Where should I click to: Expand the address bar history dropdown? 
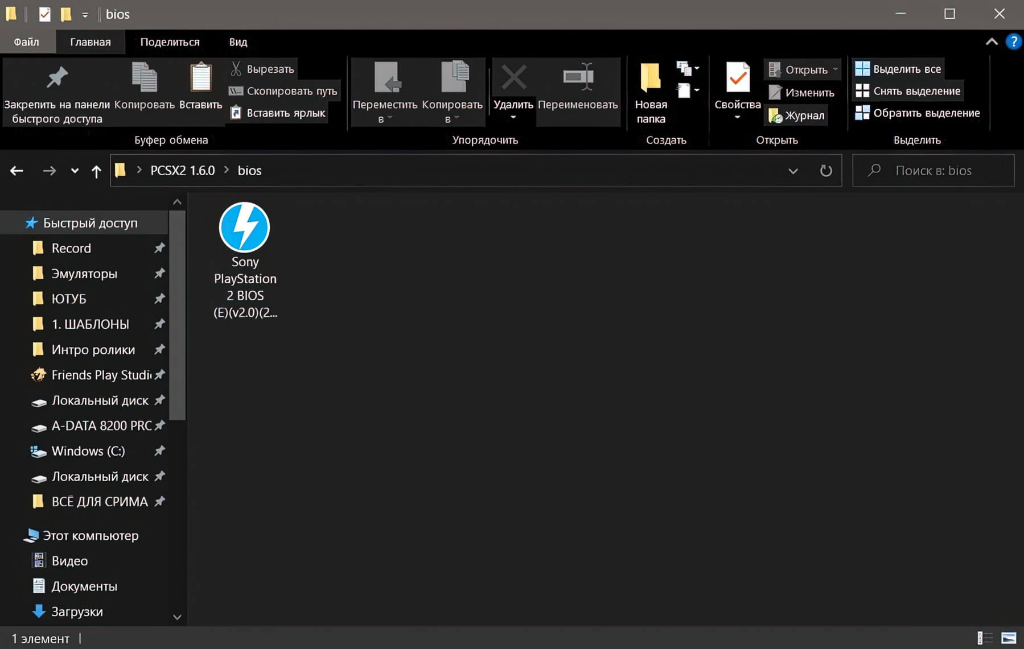point(793,171)
